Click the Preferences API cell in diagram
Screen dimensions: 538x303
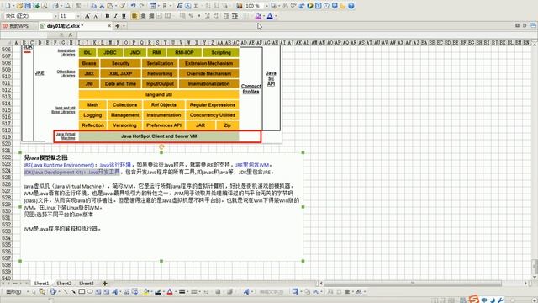point(164,125)
